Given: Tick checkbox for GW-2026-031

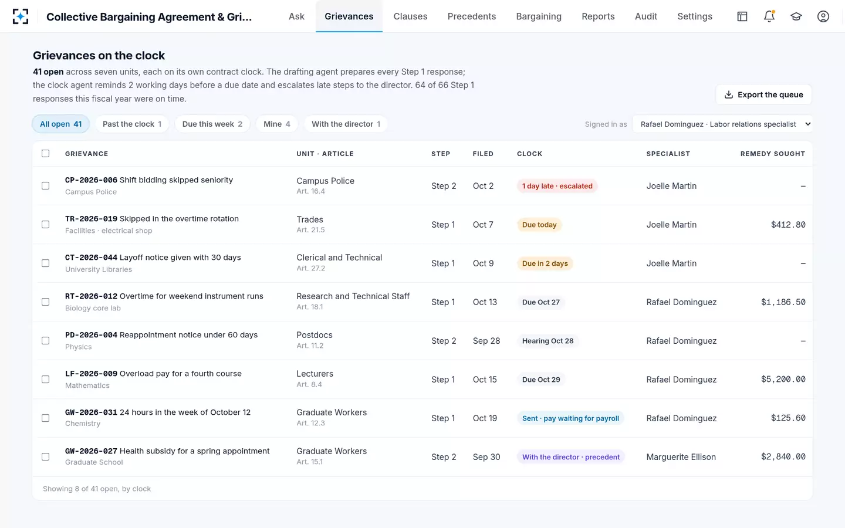Looking at the screenshot, I should [x=46, y=418].
